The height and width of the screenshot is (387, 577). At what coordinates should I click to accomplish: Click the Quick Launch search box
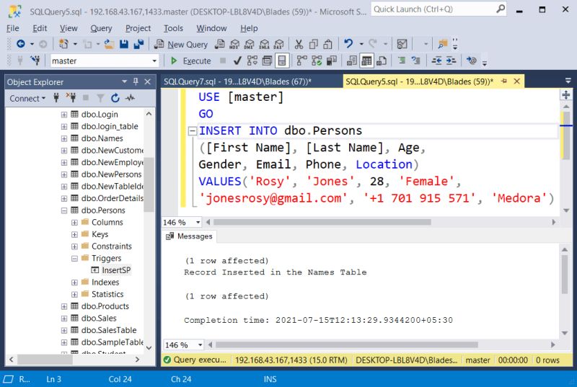point(439,9)
